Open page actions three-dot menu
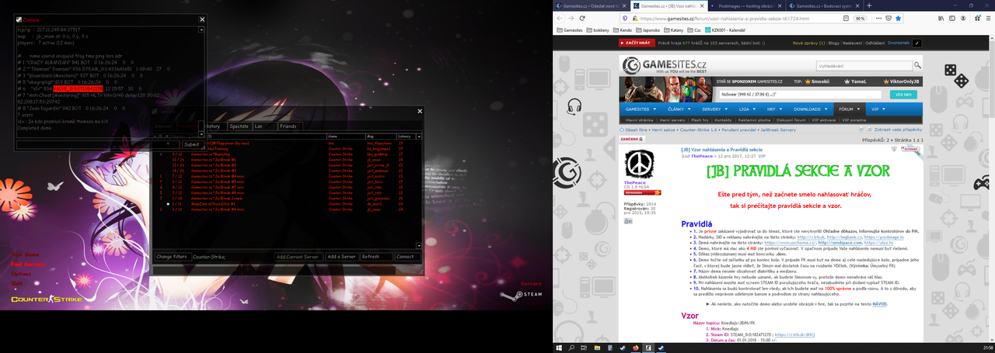Screen dimensions: 995x353 point(878,18)
